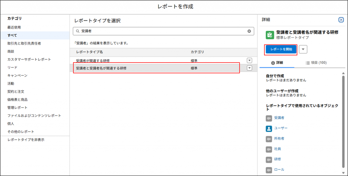The image size is (348, 176).
Task: Open row menu for 受講者が関連する研修
Action: pos(249,60)
